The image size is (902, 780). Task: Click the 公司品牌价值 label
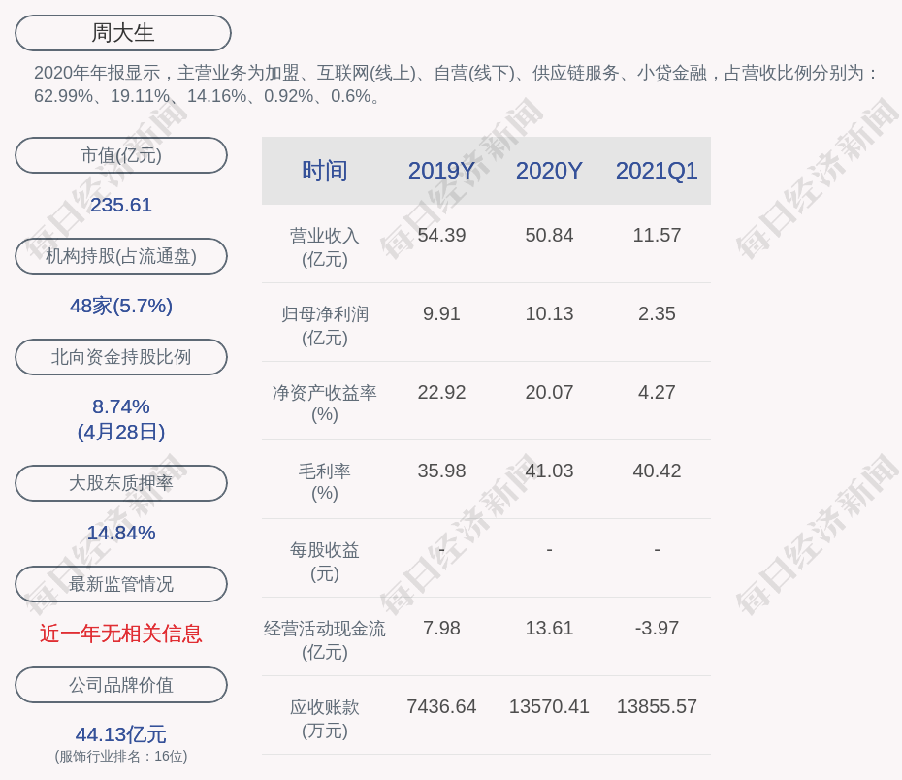click(121, 685)
